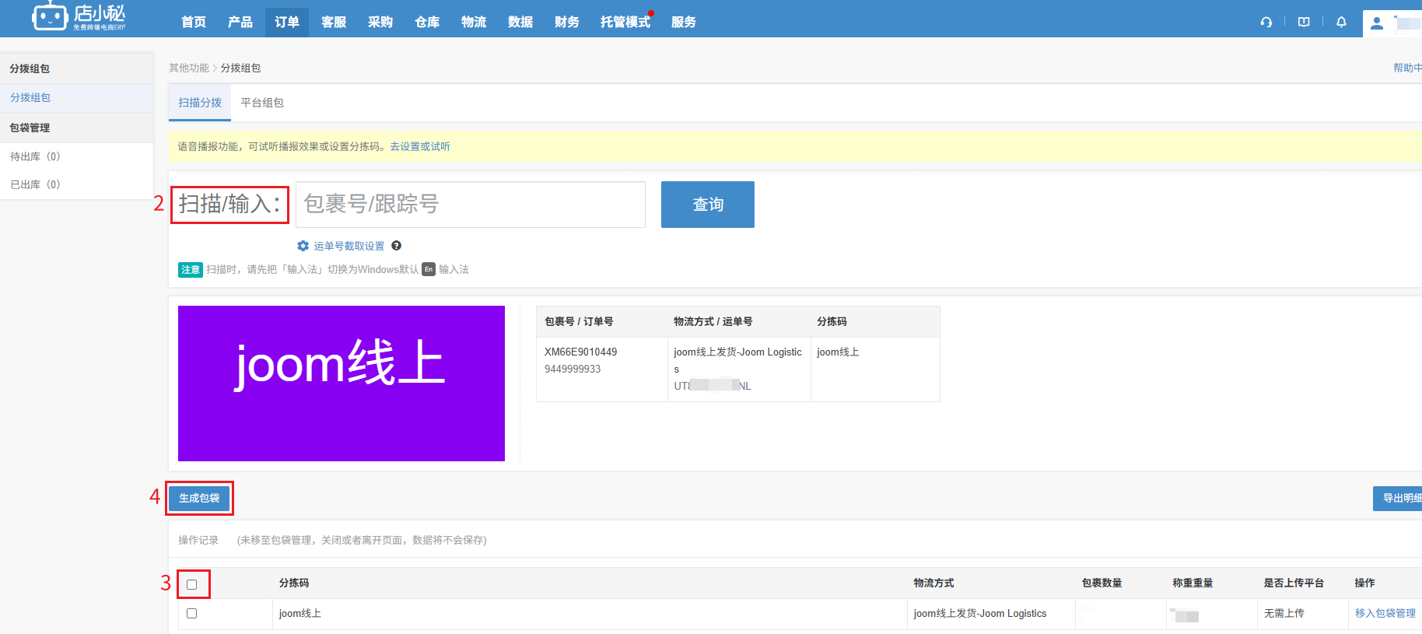Viewport: 1422px width, 634px height.
Task: Open customer support headset icon
Action: pyautogui.click(x=1266, y=22)
